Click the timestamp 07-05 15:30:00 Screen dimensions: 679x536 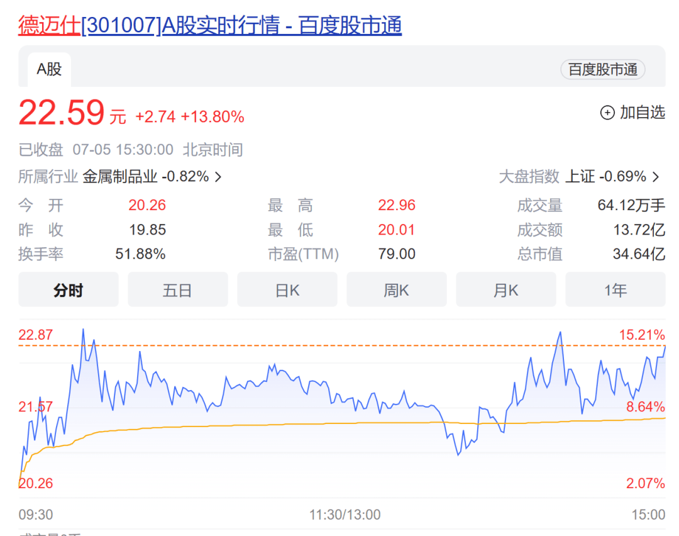point(123,150)
